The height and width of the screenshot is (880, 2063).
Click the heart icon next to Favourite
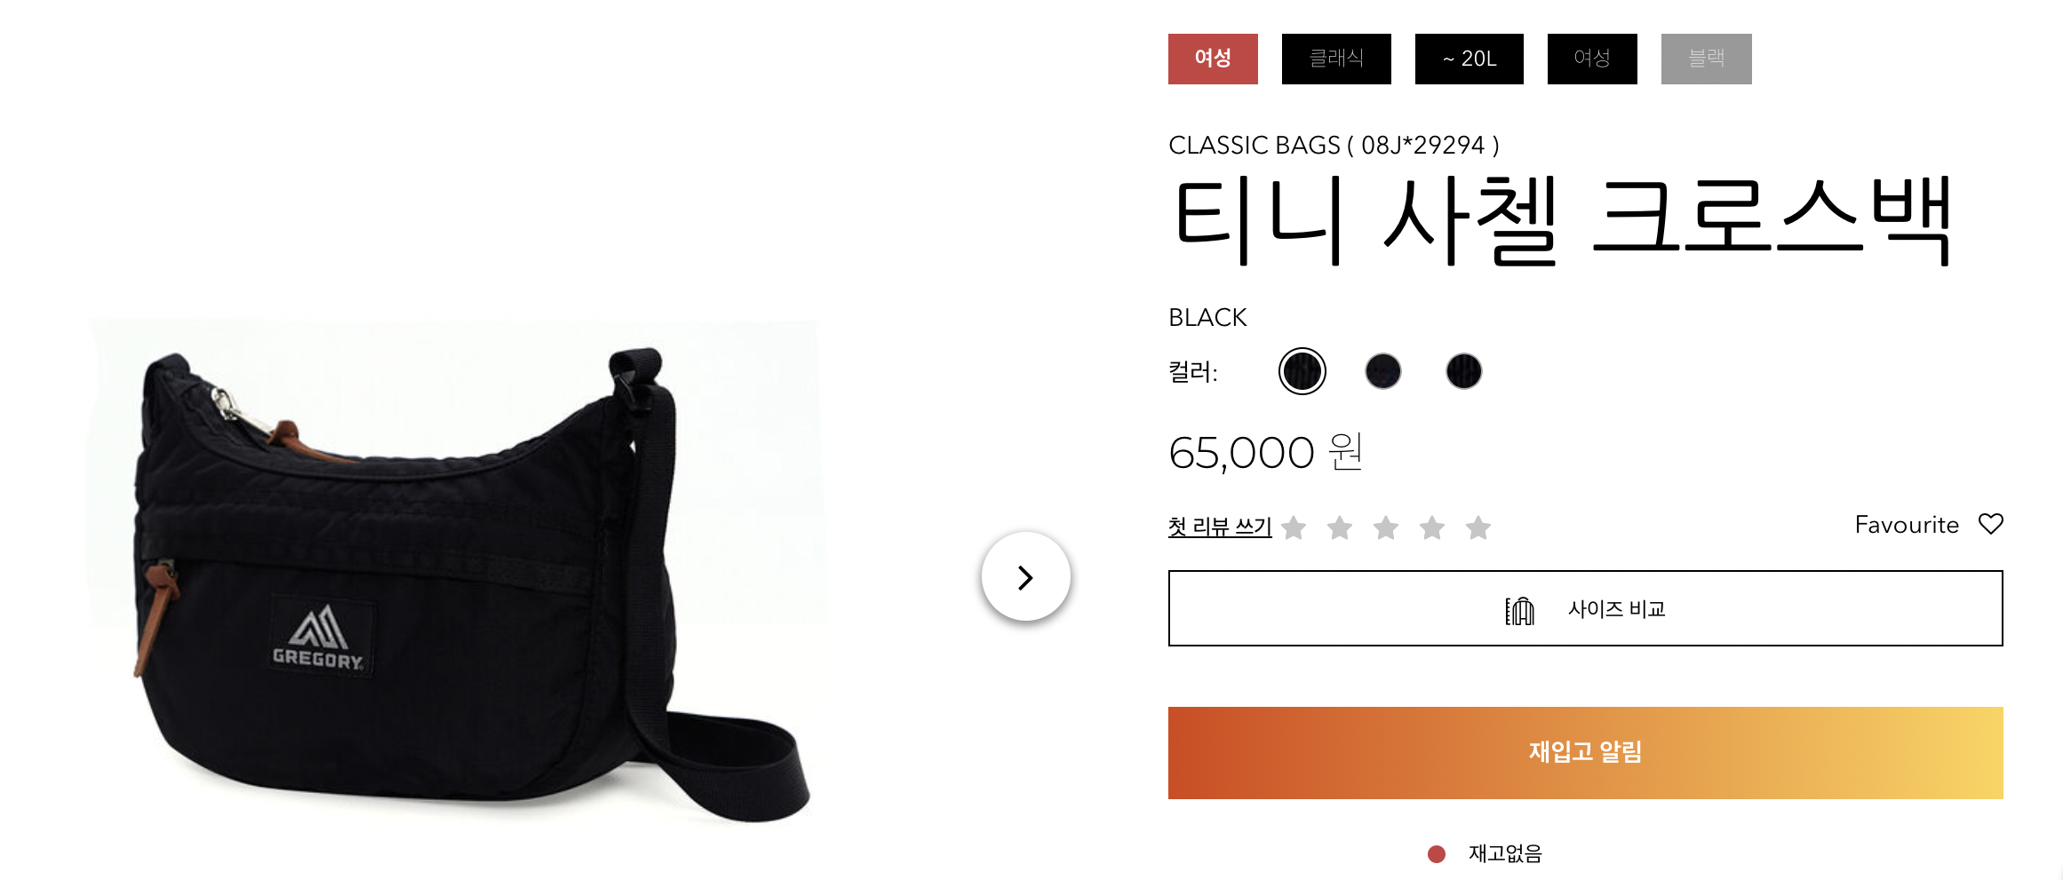tap(1990, 524)
